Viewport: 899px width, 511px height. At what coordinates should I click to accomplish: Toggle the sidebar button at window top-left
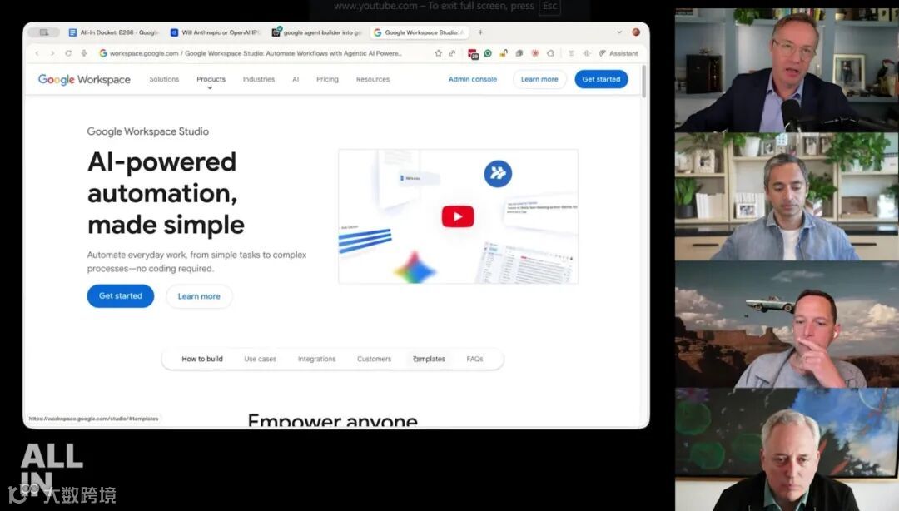click(x=43, y=32)
